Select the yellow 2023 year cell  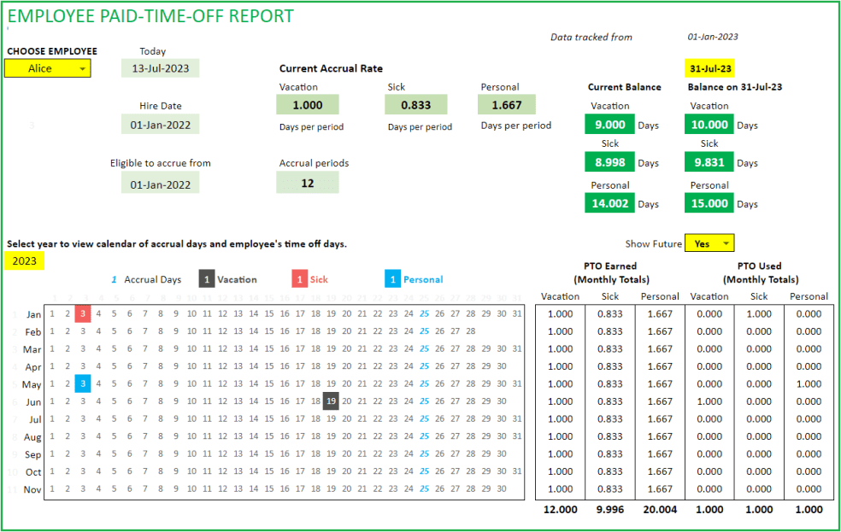pyautogui.click(x=24, y=260)
